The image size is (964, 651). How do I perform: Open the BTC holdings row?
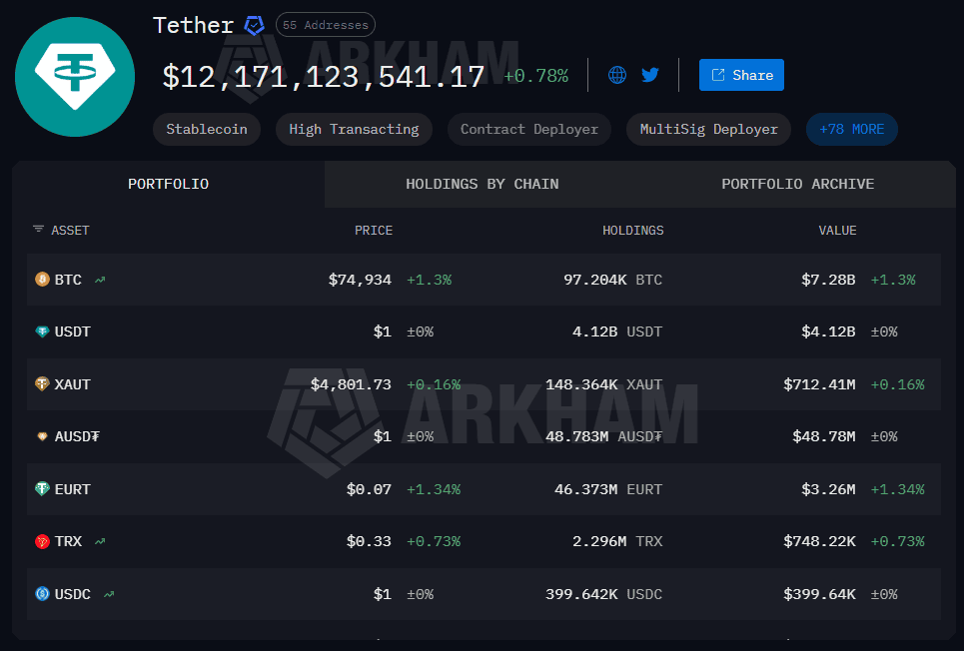(480, 280)
